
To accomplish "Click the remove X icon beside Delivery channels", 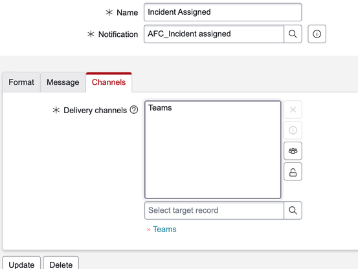I will 293,110.
